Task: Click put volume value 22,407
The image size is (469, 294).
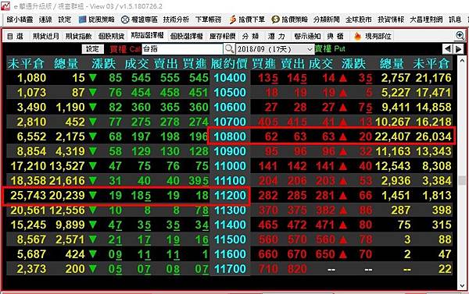Action: (392, 136)
